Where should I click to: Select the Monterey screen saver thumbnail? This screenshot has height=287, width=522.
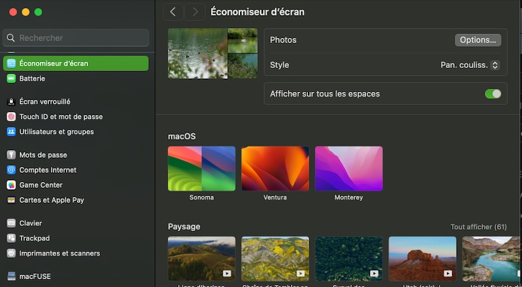click(348, 168)
